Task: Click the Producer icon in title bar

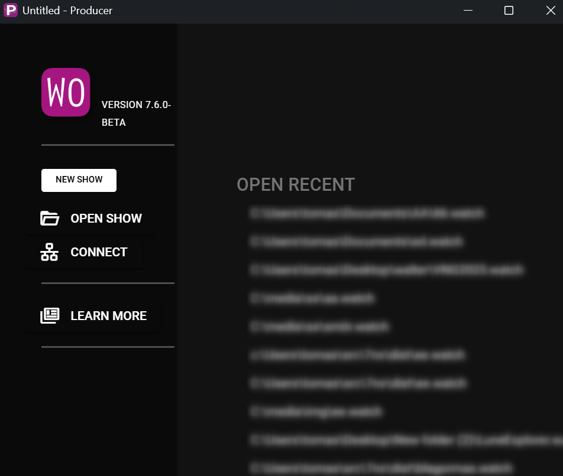Action: click(11, 11)
